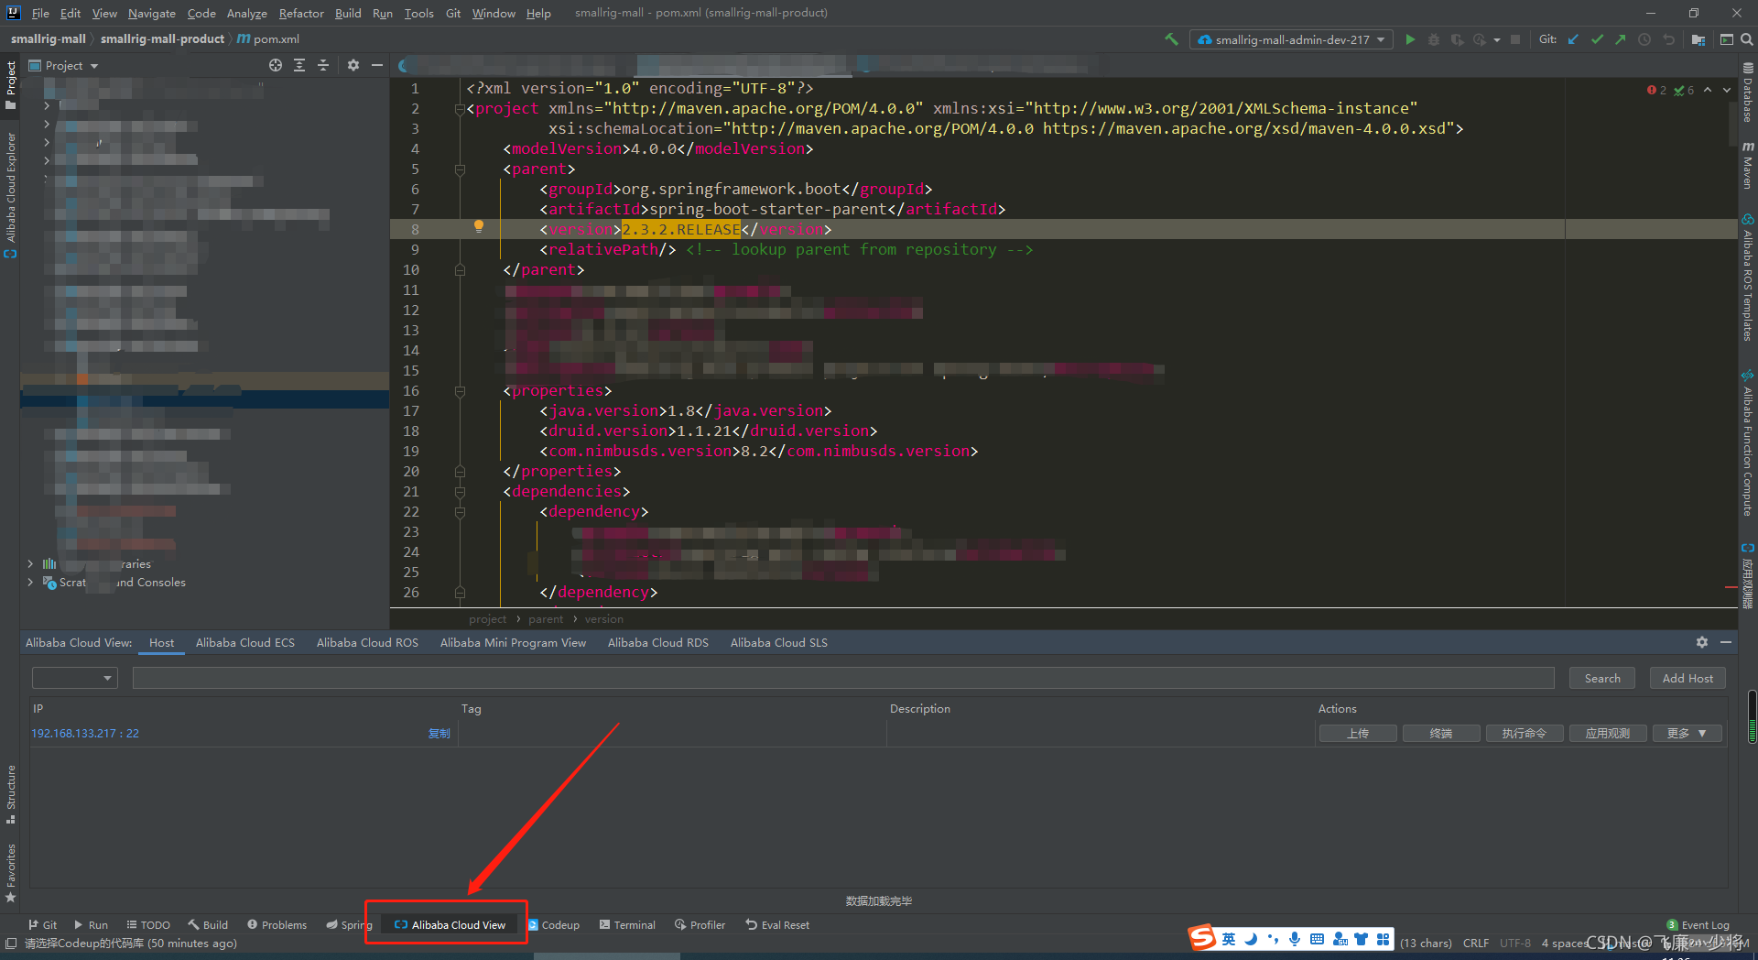1758x960 pixels.
Task: Open Alibaba Cloud Explorer side panel
Action: (10, 195)
